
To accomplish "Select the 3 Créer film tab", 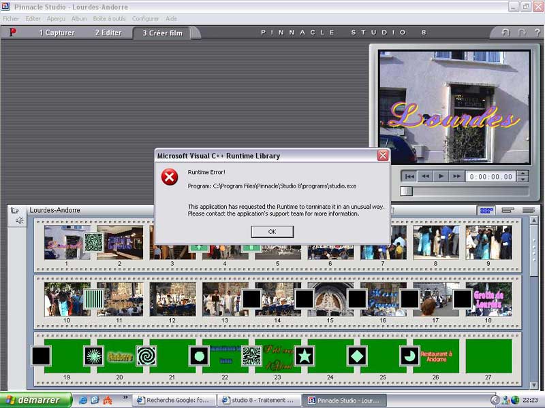I will [x=162, y=33].
